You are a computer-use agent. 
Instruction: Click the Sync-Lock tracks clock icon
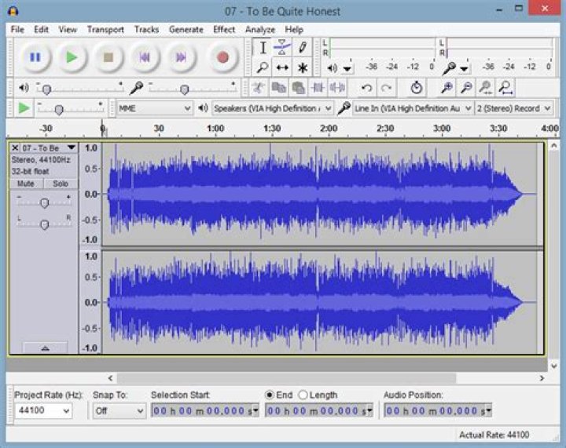pos(417,88)
